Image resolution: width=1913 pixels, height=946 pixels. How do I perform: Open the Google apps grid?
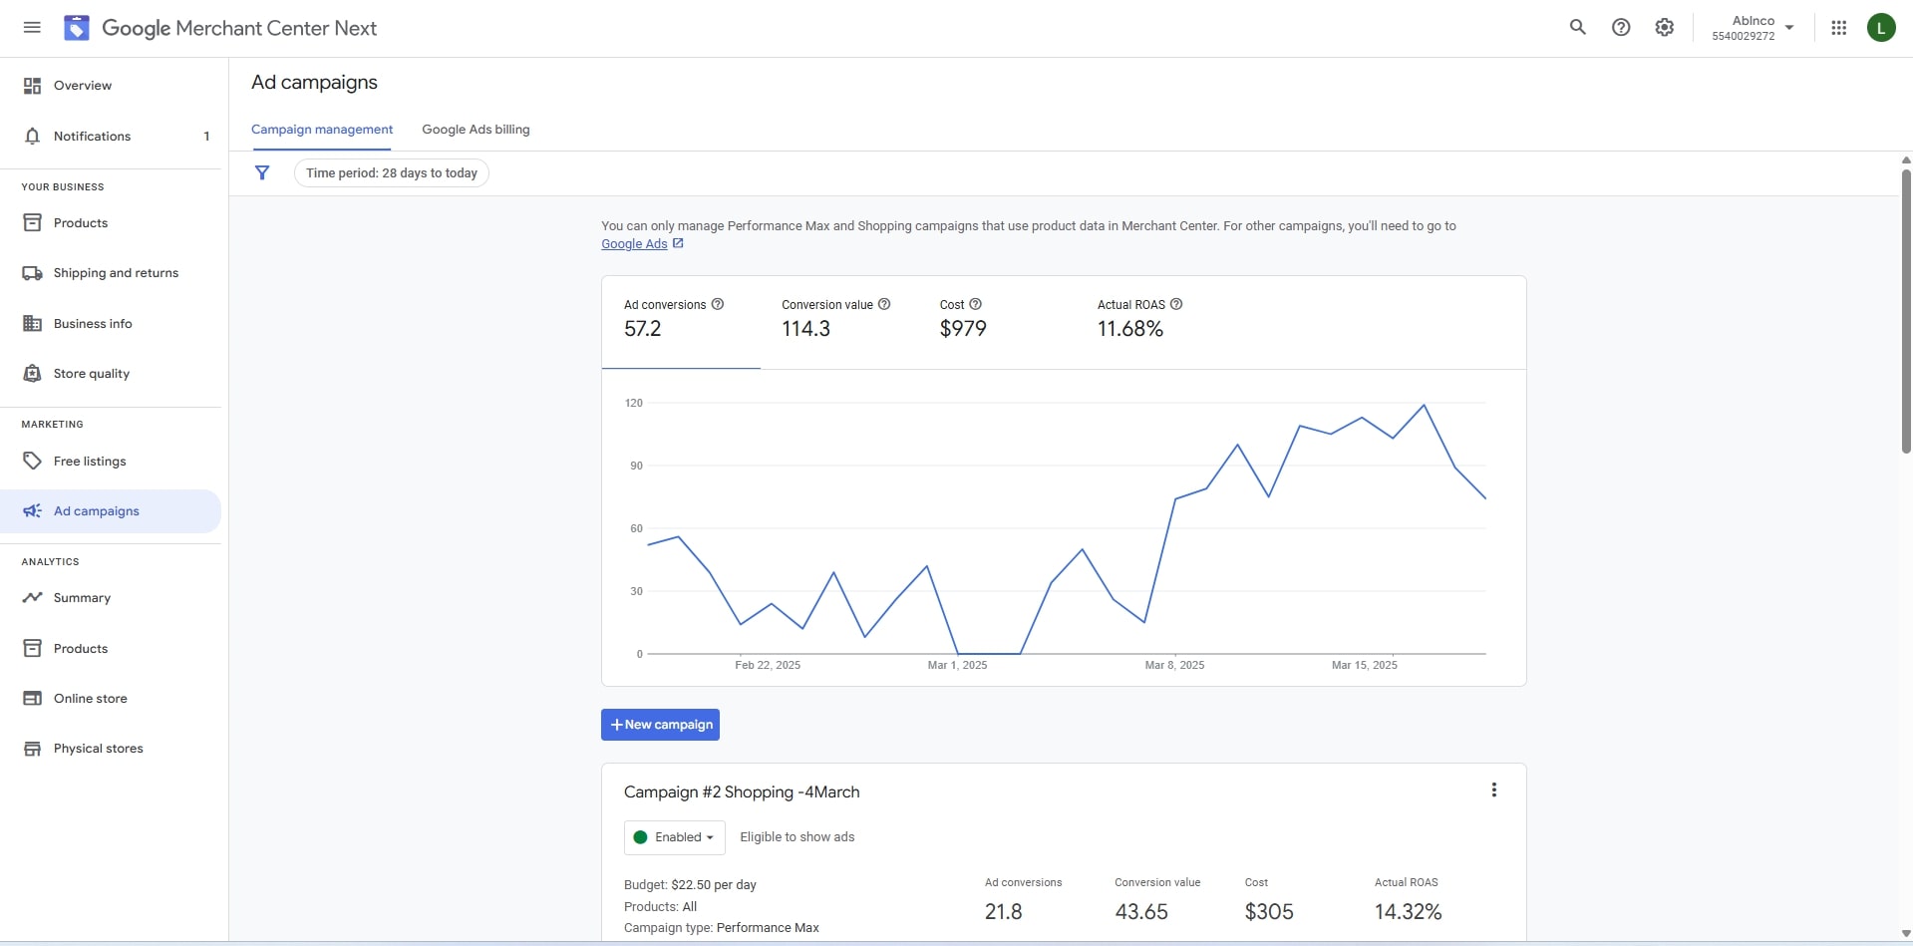[1839, 28]
